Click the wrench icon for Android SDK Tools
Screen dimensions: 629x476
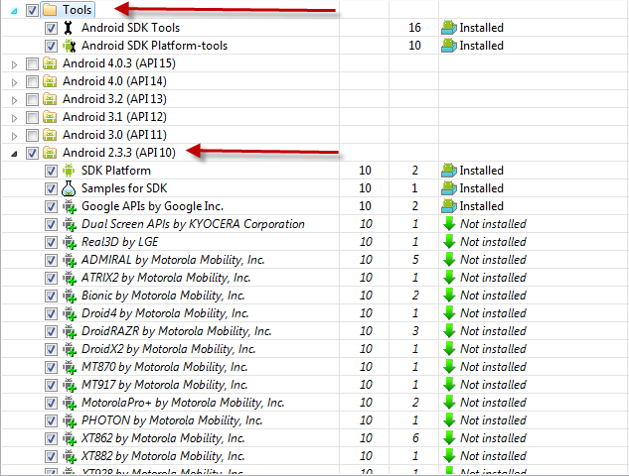(x=69, y=28)
